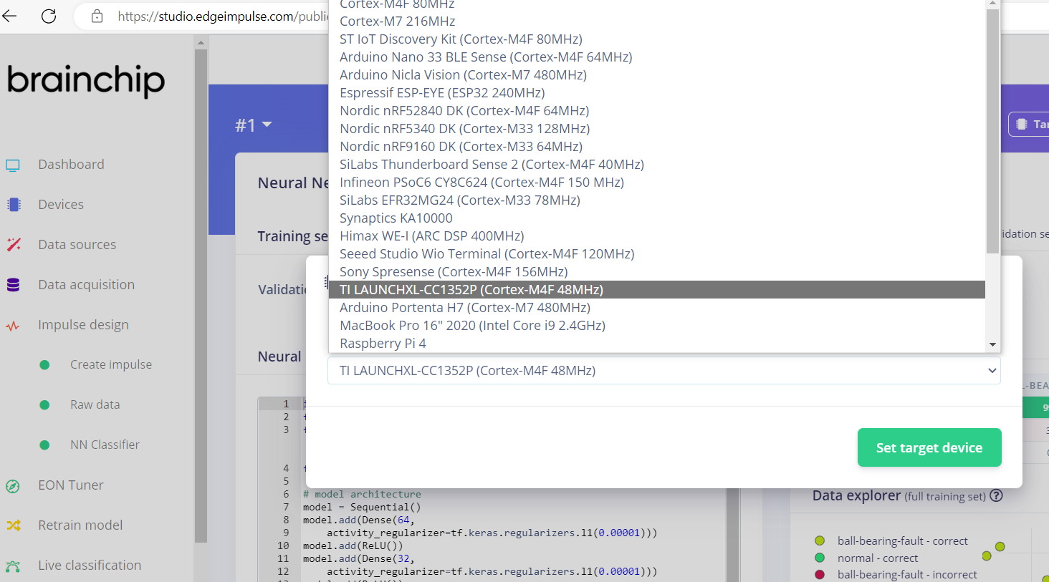Open the target device combo box
The height and width of the screenshot is (582, 1049).
(664, 371)
